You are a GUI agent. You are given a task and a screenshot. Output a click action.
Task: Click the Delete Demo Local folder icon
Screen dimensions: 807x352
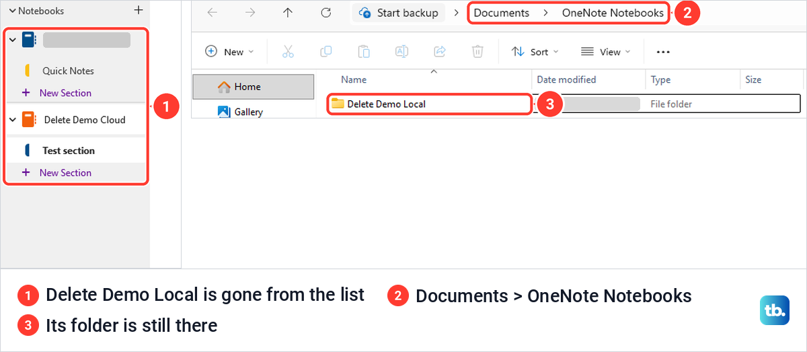(x=338, y=104)
